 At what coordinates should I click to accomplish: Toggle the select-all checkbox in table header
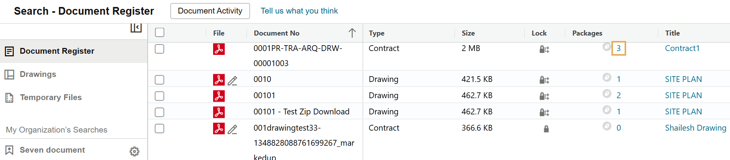(x=160, y=32)
